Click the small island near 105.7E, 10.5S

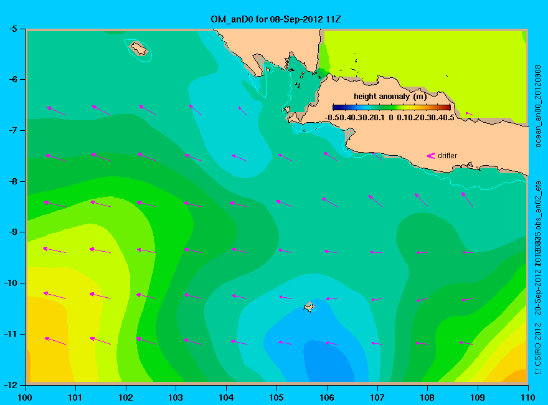(309, 307)
